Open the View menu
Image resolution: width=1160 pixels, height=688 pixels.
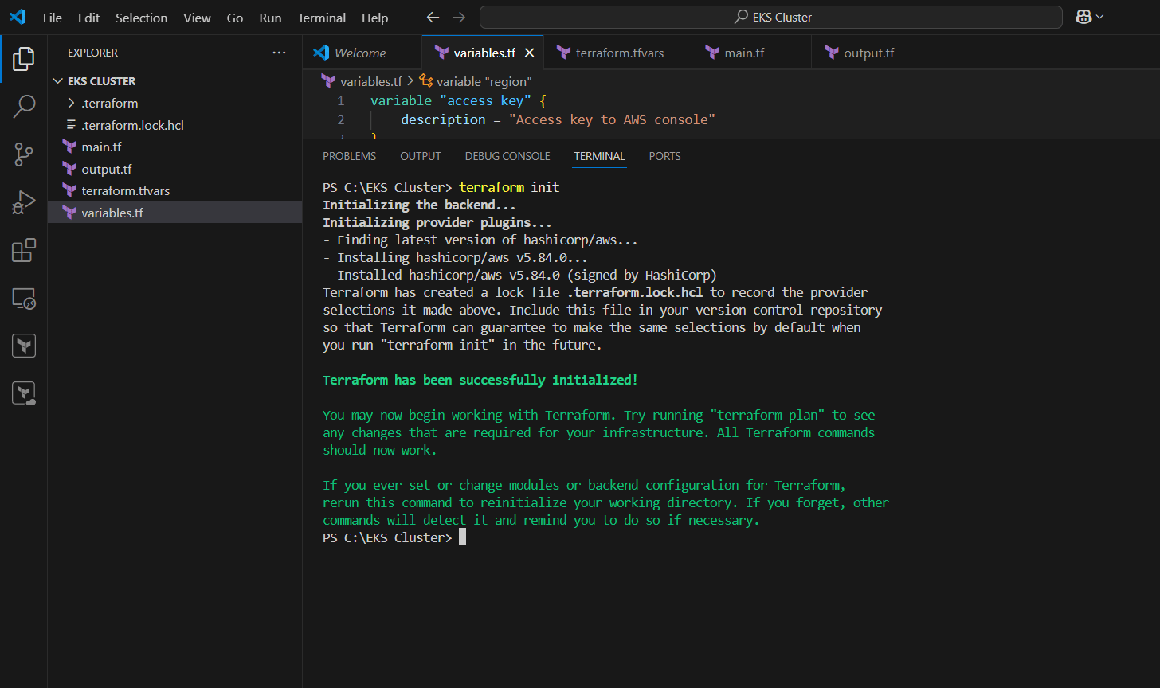(x=197, y=18)
